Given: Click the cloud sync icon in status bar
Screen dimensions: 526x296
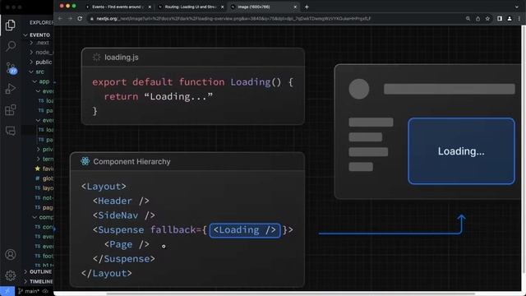Looking at the screenshot, I should [x=45, y=291].
